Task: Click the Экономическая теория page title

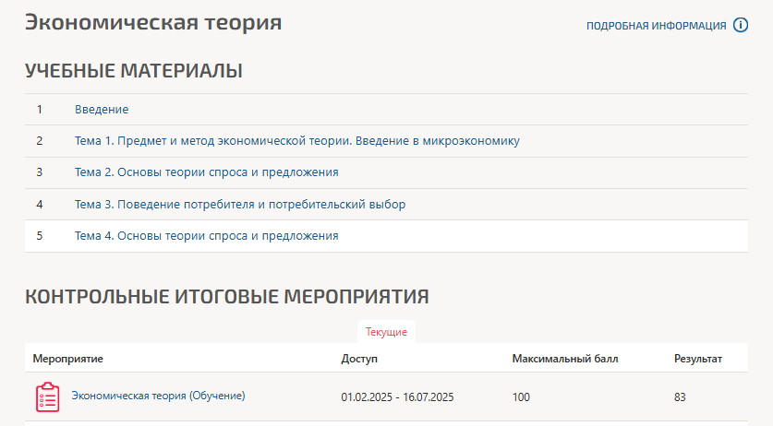Action: pyautogui.click(x=153, y=23)
